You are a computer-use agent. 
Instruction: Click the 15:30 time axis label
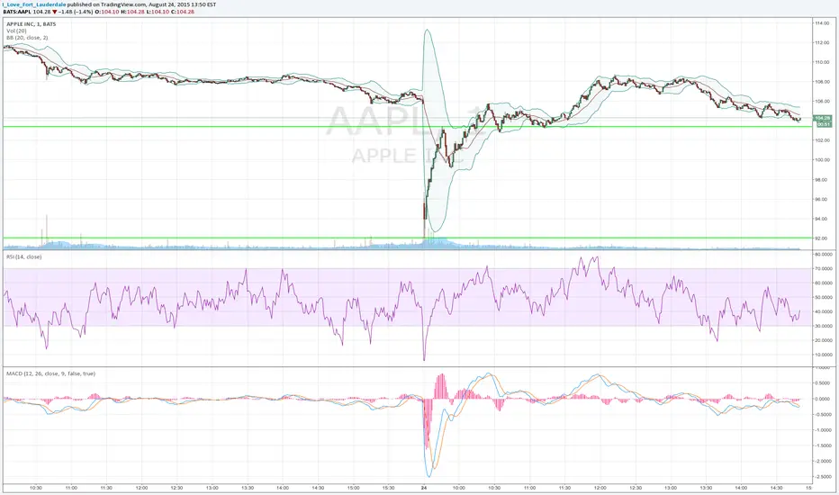[389, 488]
